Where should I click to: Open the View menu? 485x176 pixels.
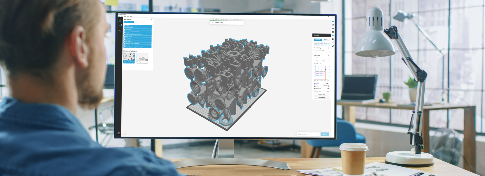pyautogui.click(x=125, y=17)
